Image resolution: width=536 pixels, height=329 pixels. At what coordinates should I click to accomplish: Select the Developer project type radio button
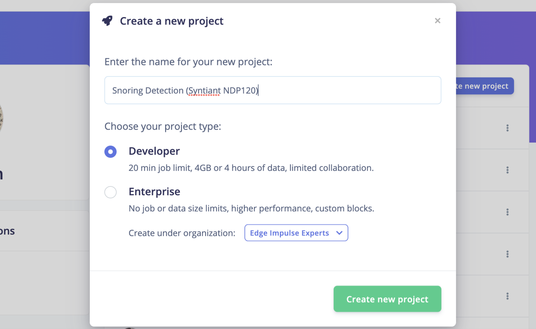point(111,151)
